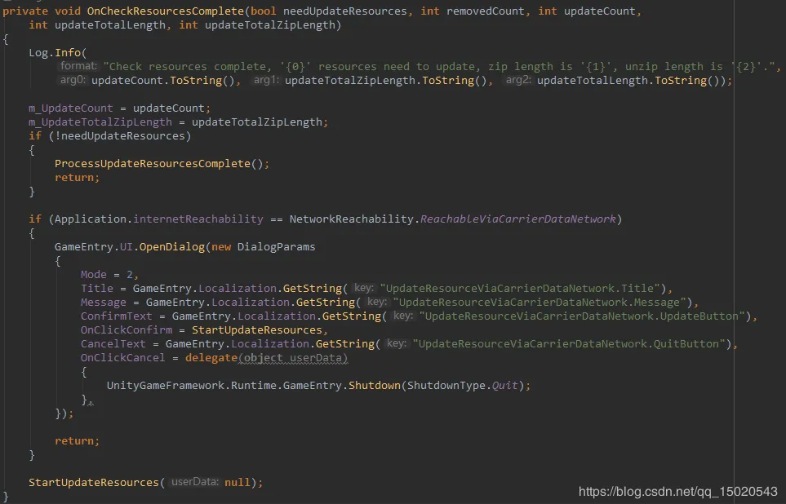
Task: Click the m_UpdateTotalZipLength field
Action: coord(100,122)
